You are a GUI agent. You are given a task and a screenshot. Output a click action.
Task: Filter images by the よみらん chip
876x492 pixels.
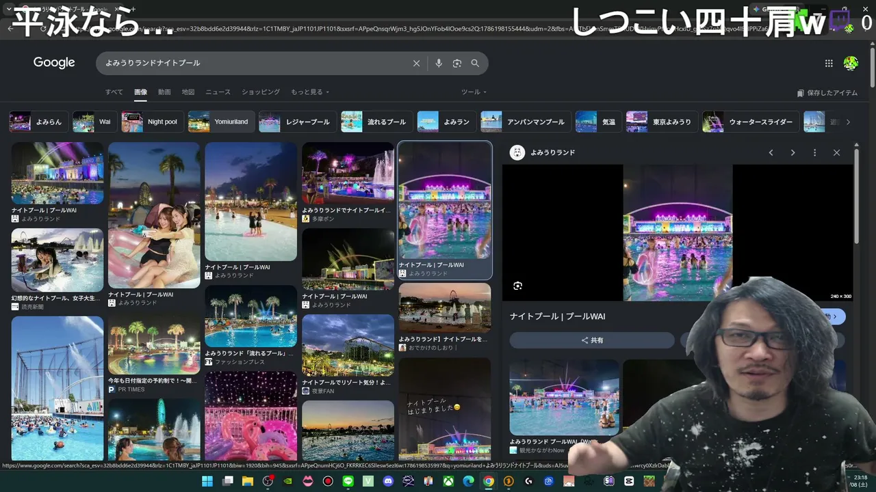38,122
